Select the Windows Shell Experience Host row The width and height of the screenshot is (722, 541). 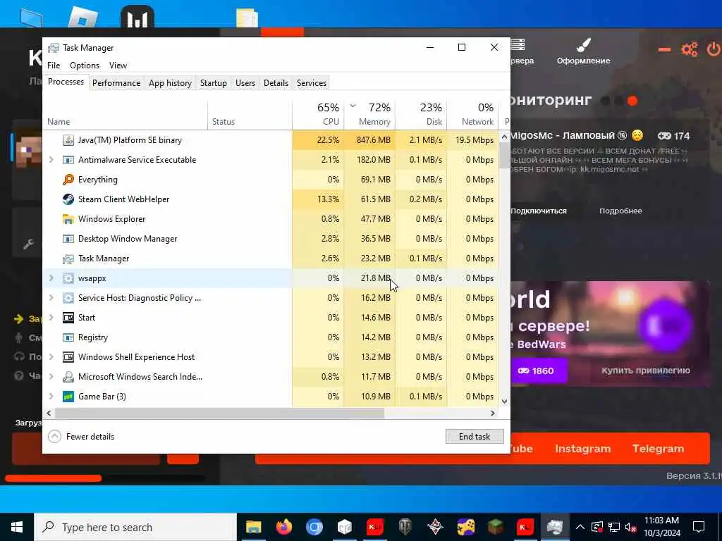pyautogui.click(x=270, y=357)
